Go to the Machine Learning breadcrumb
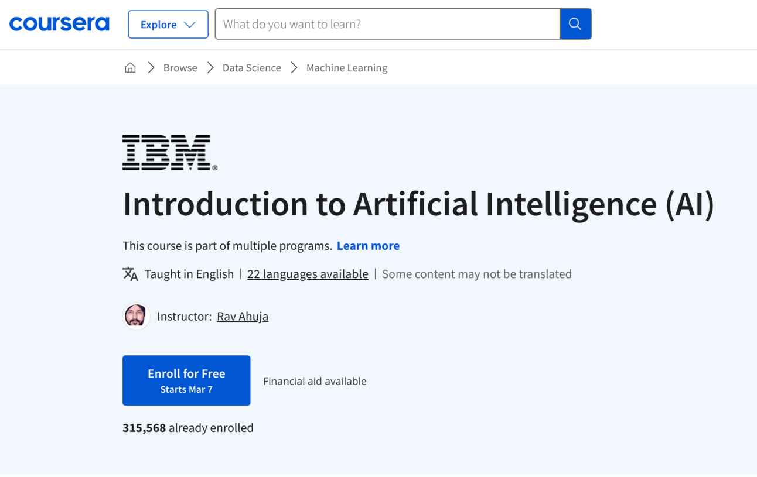Screen dimensions: 757x477 coord(346,68)
